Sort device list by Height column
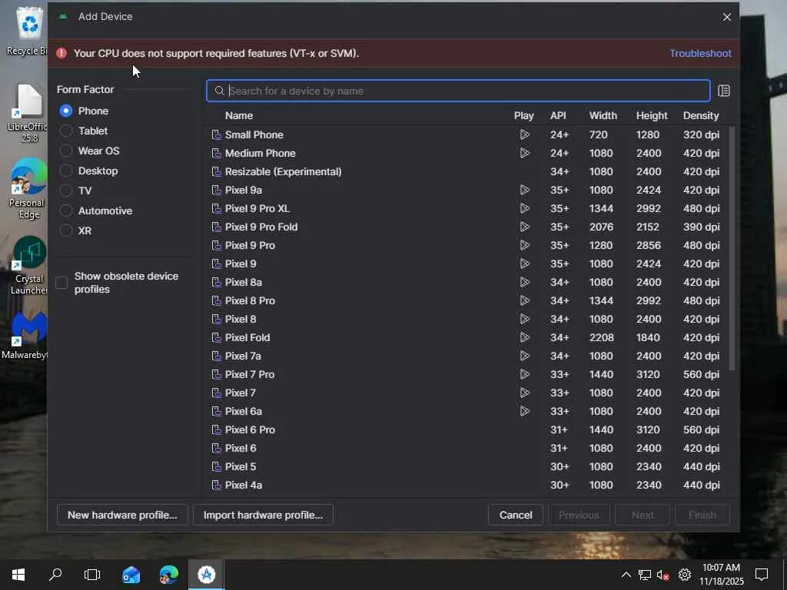Viewport: 787px width, 590px height. tap(652, 115)
